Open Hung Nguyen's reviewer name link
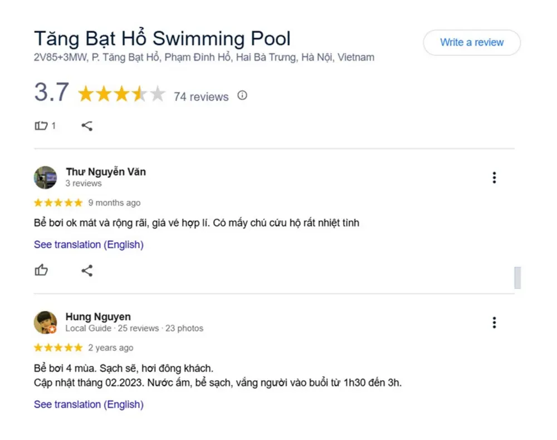This screenshot has width=557, height=440. (98, 317)
